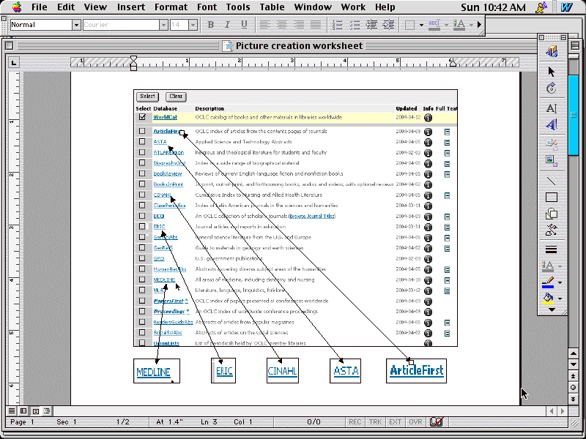Open the AutoShapes tool
The height and width of the screenshot is (439, 586).
[x=552, y=214]
